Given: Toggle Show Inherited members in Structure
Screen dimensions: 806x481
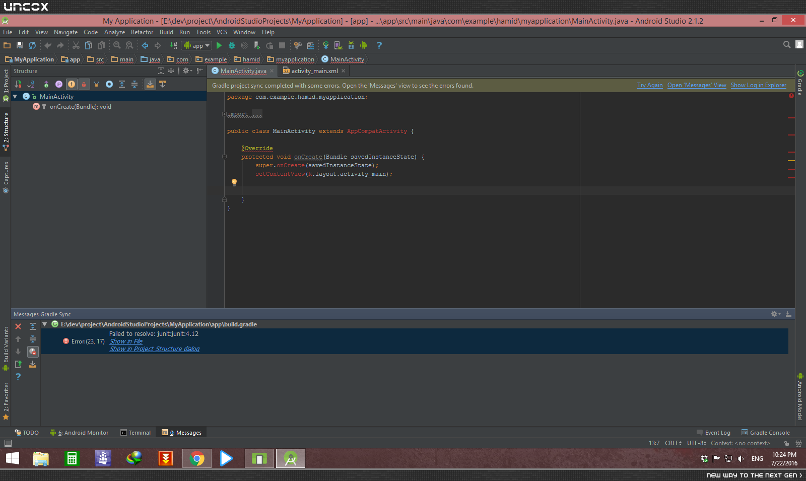Looking at the screenshot, I should [97, 84].
